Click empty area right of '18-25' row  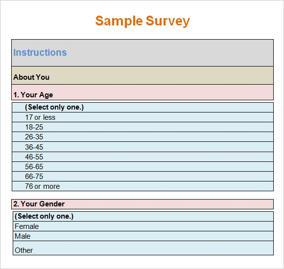pos(158,127)
